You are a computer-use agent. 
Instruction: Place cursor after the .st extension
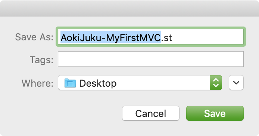click(x=172, y=38)
